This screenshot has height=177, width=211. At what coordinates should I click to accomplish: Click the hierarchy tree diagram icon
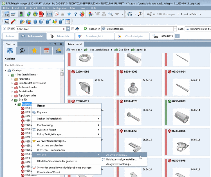coord(104,14)
